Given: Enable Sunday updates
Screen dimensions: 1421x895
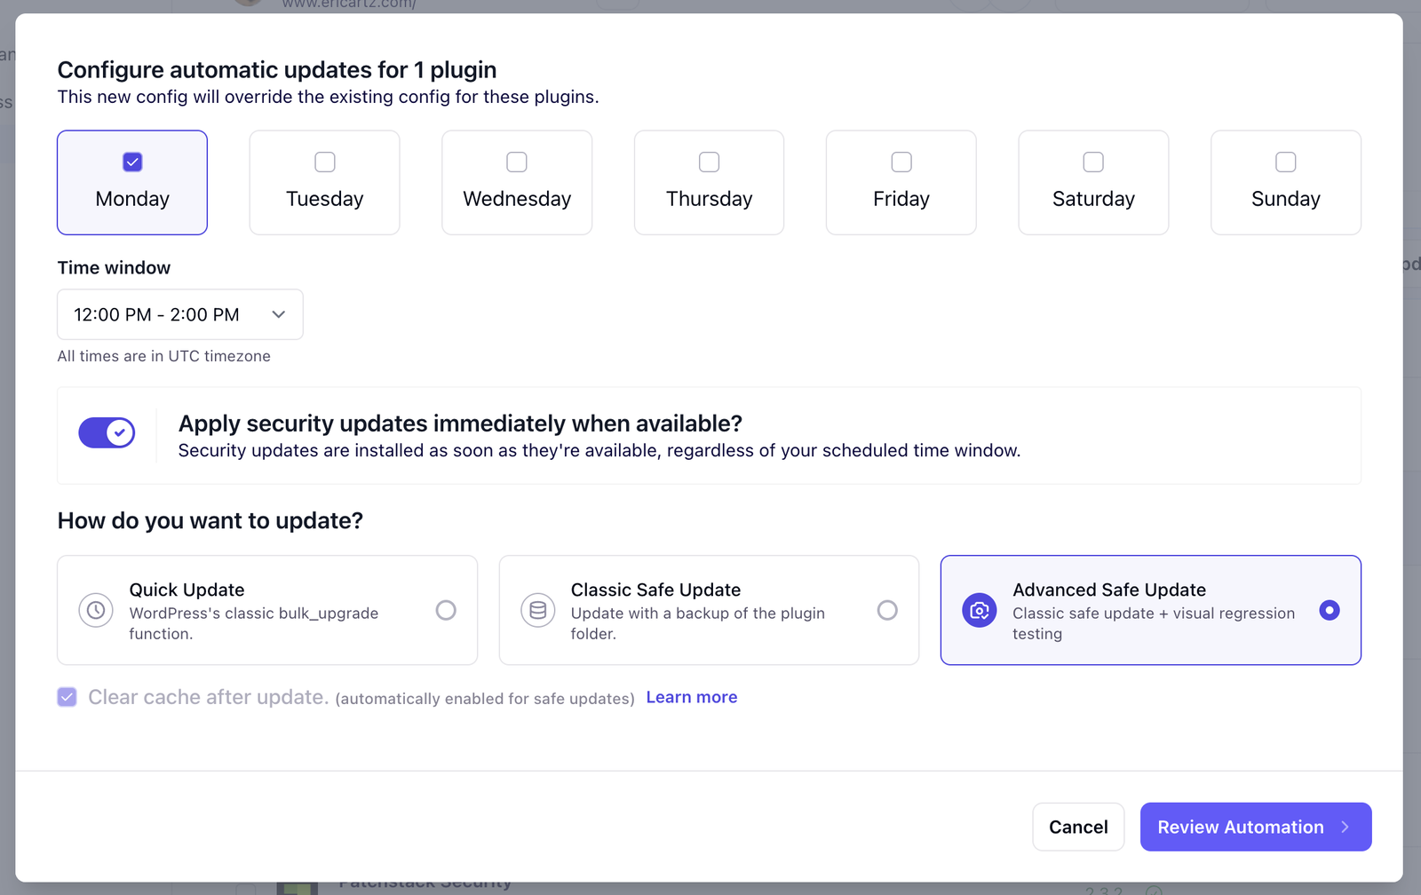Looking at the screenshot, I should tap(1285, 162).
